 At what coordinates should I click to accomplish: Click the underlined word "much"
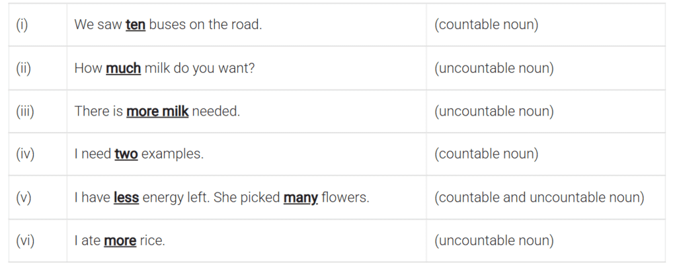click(x=123, y=68)
